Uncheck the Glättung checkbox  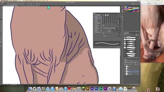(95, 31)
